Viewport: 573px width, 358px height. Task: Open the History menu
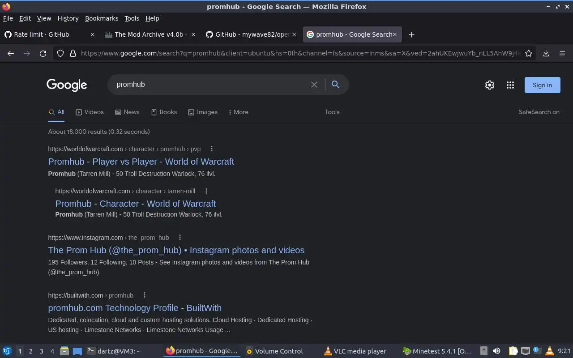[68, 18]
